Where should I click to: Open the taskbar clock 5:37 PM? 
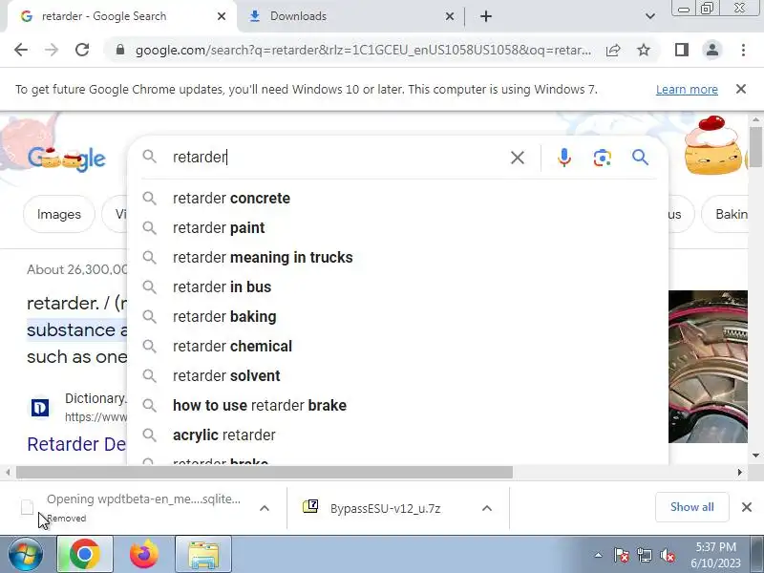(x=715, y=555)
